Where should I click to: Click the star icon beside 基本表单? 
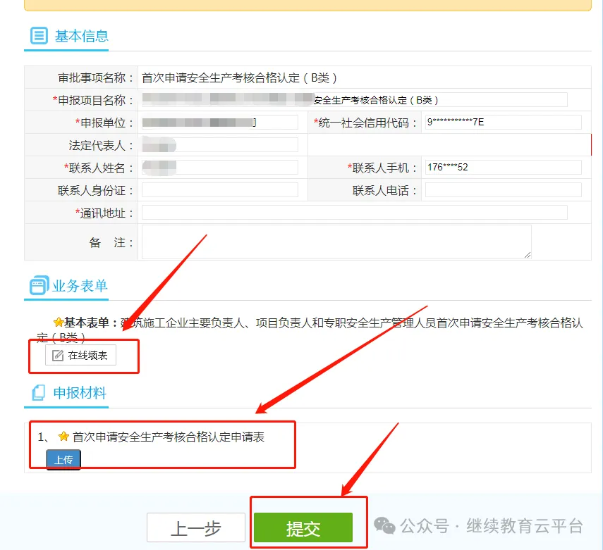point(59,322)
